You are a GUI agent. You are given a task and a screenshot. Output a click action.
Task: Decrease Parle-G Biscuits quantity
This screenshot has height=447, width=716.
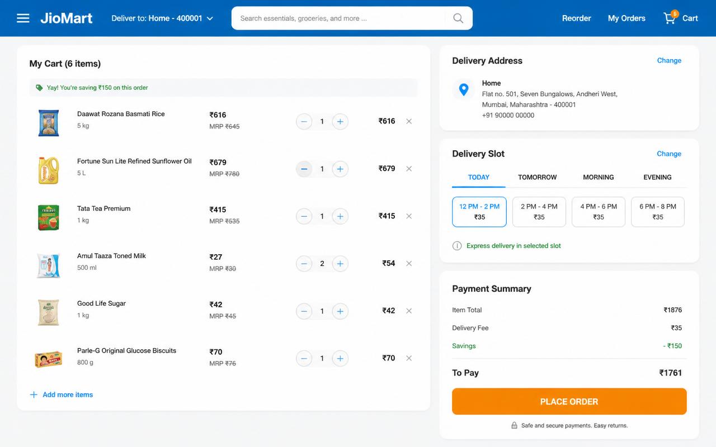coord(304,359)
